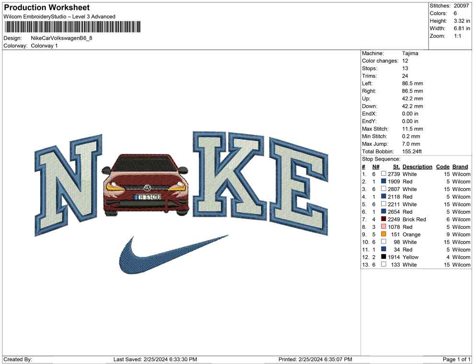The width and height of the screenshot is (474, 364).
Task: Click the EndY label
Action: [369, 121]
